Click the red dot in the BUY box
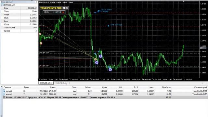The image size is (208, 117). coord(63,12)
